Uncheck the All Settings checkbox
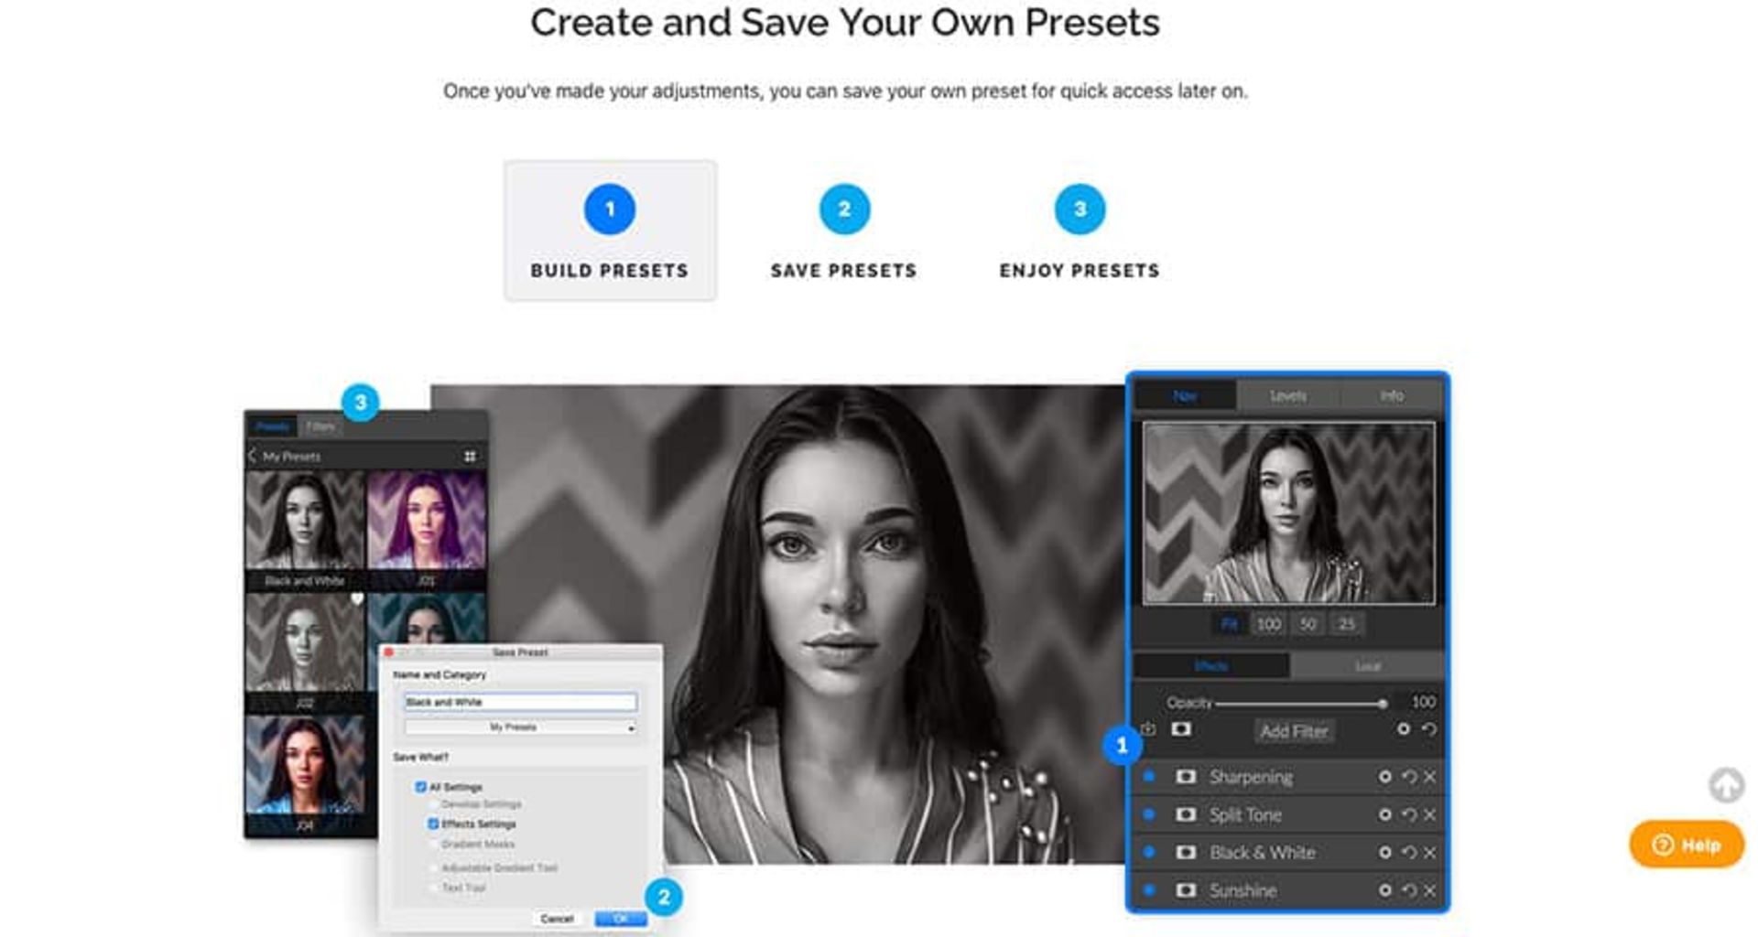Image resolution: width=1758 pixels, height=937 pixels. coord(420,787)
